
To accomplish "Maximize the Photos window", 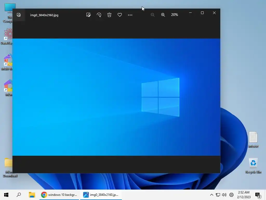I will pos(202,13).
